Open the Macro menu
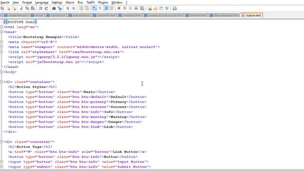 (70, 2)
